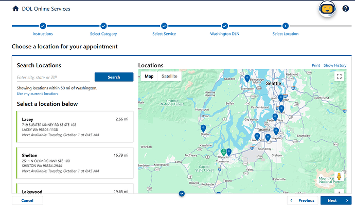Screen dimensions: 355x205
Task: Click the Tacoma label on the map
Action: point(263,129)
